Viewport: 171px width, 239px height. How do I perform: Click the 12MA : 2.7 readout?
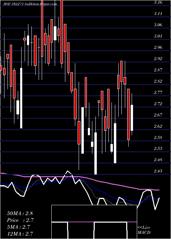click(x=20, y=234)
